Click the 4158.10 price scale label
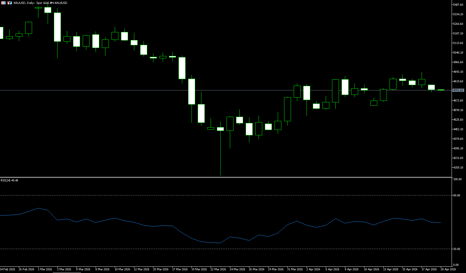 pos(458,168)
